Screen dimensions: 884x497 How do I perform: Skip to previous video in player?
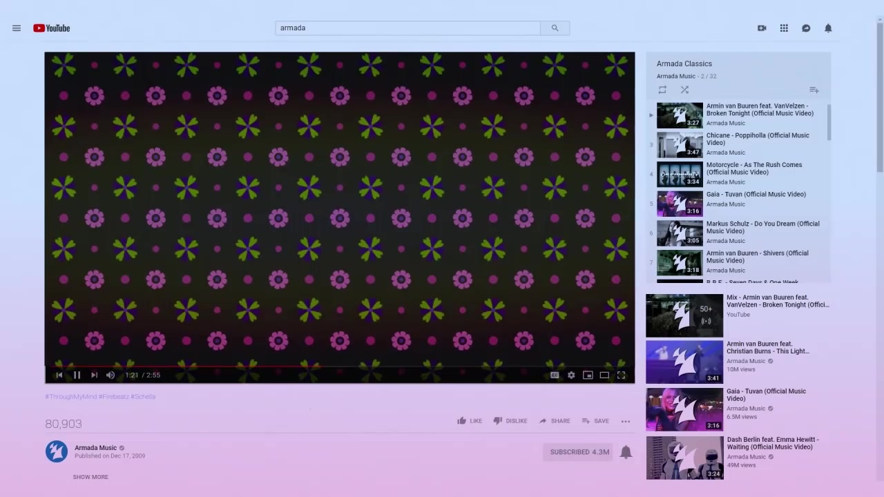59,375
